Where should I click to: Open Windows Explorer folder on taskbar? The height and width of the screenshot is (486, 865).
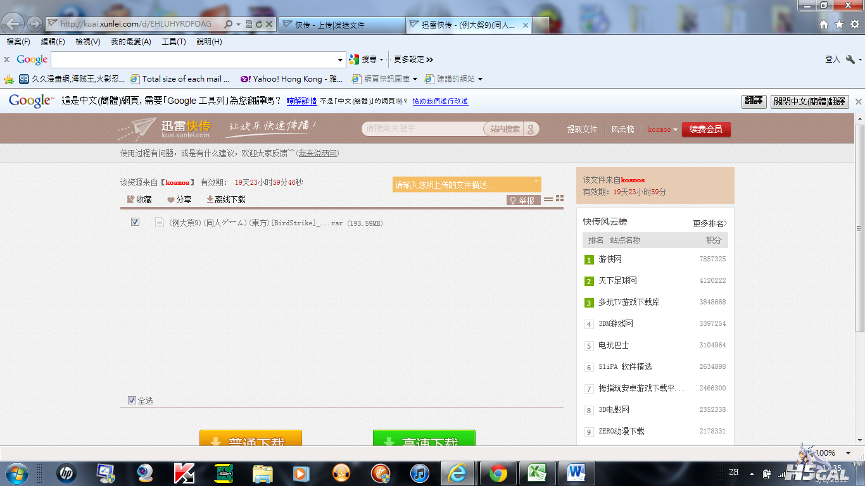(x=262, y=473)
